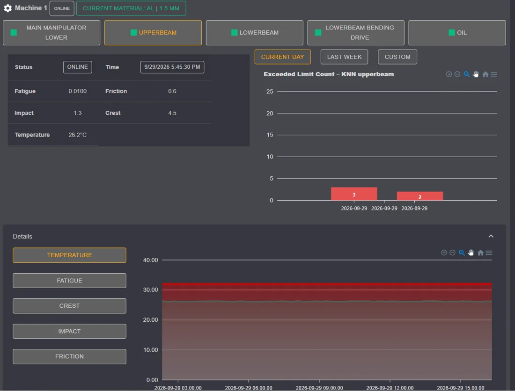Image resolution: width=515 pixels, height=391 pixels.
Task: Open Lowerbeam Bending Drive tab
Action: click(x=356, y=32)
